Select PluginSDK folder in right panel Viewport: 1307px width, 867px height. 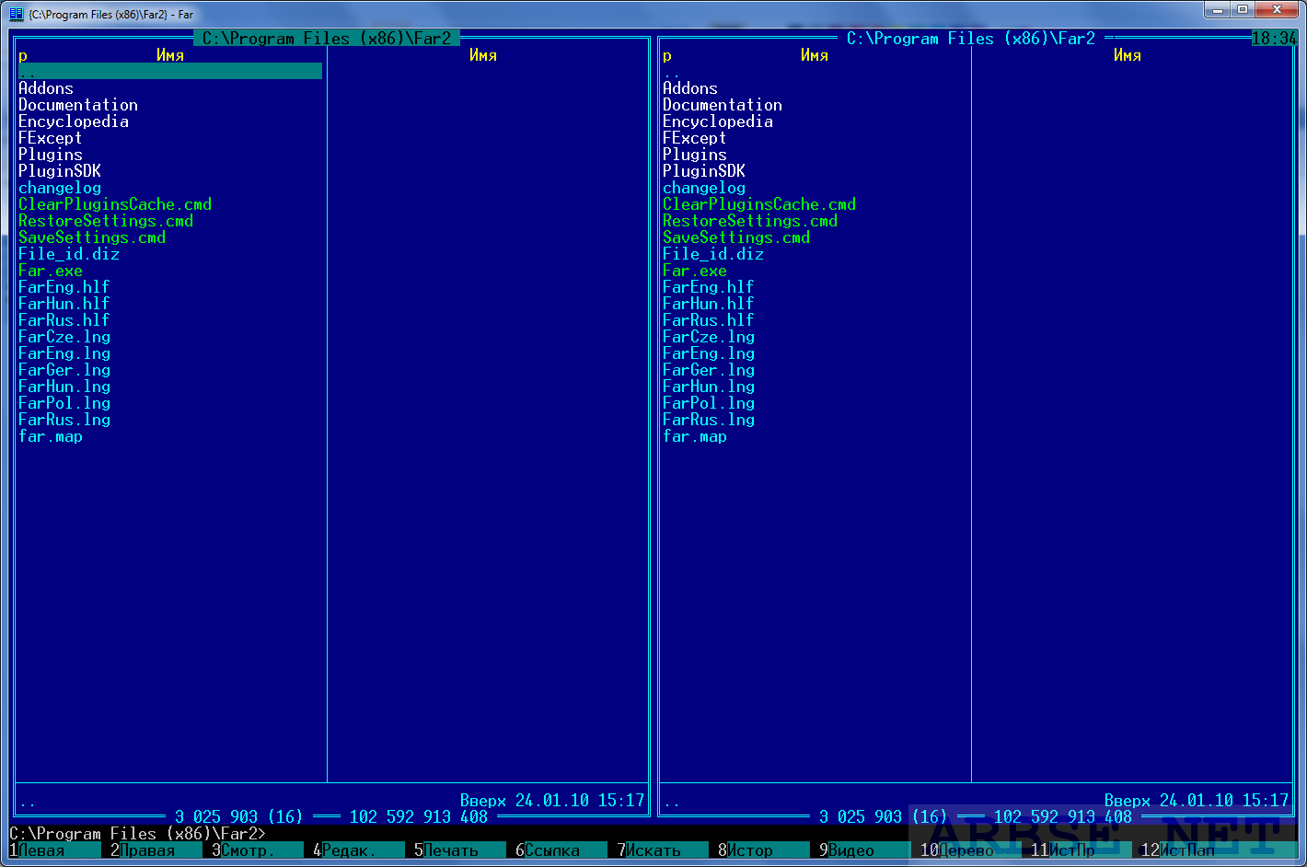click(x=704, y=171)
